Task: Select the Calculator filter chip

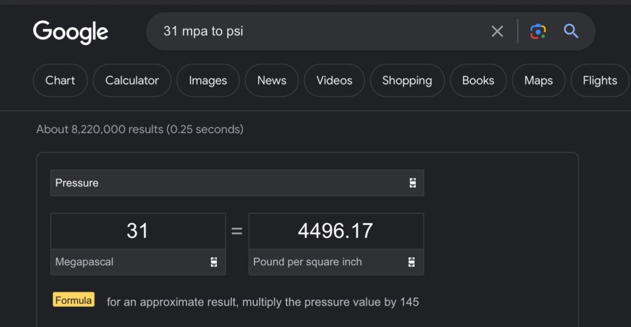Action: 132,81
